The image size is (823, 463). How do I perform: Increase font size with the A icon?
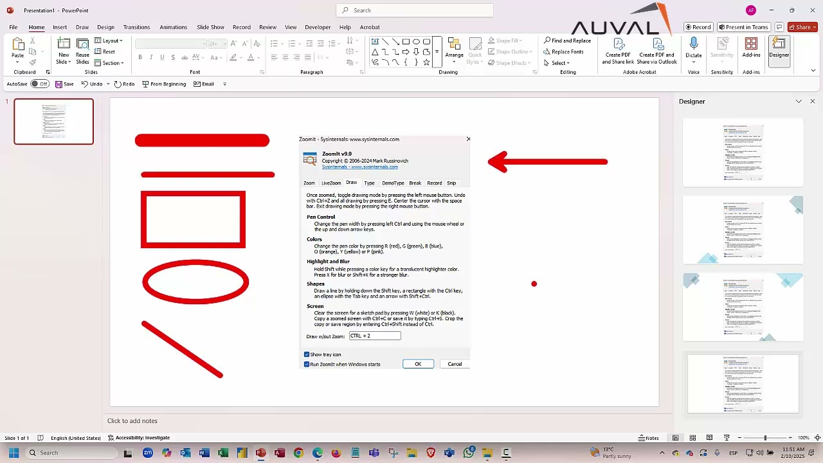click(234, 43)
